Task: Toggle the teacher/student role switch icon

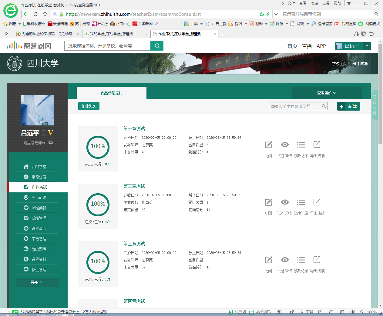Action: (x=51, y=142)
